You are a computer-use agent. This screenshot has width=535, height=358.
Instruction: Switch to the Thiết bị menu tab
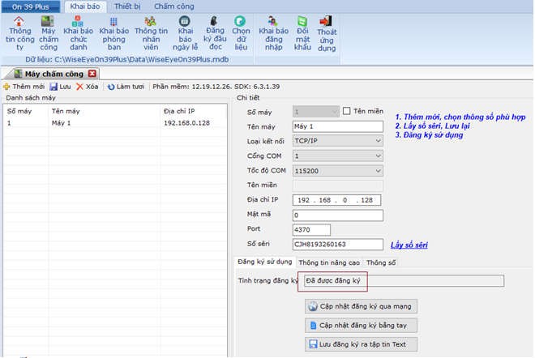point(126,6)
